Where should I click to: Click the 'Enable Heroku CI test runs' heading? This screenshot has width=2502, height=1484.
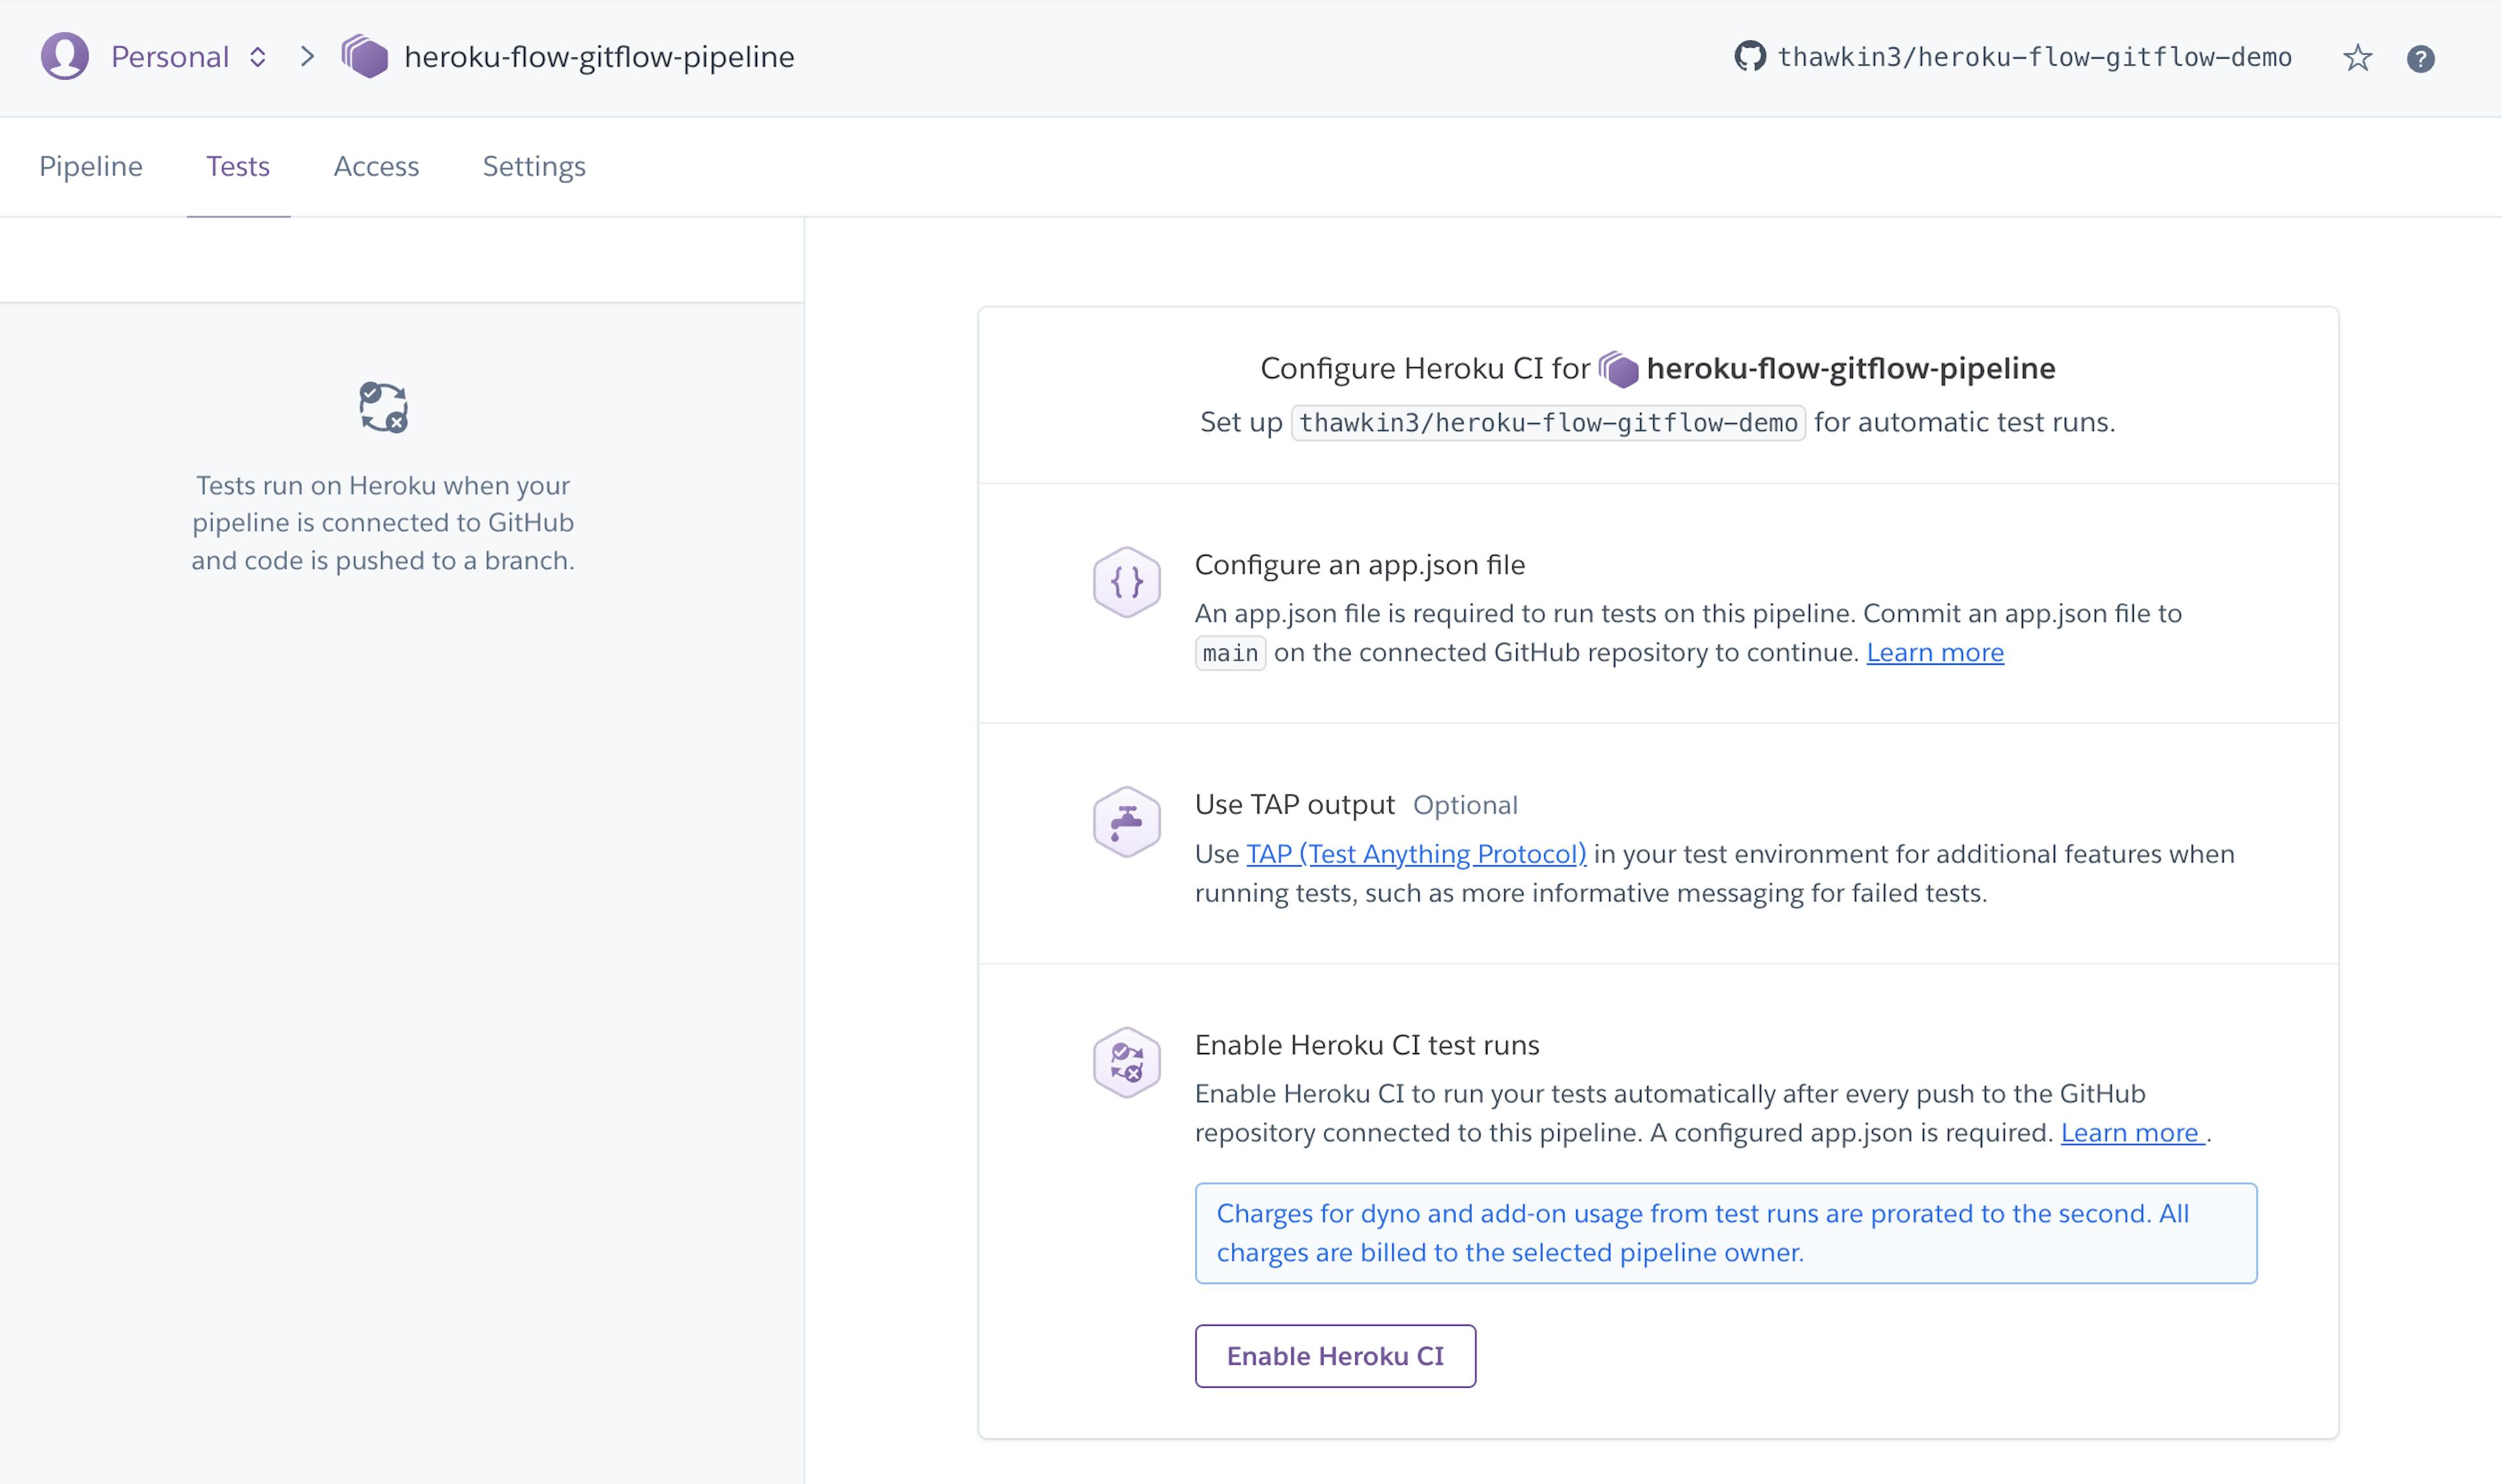point(1366,1045)
